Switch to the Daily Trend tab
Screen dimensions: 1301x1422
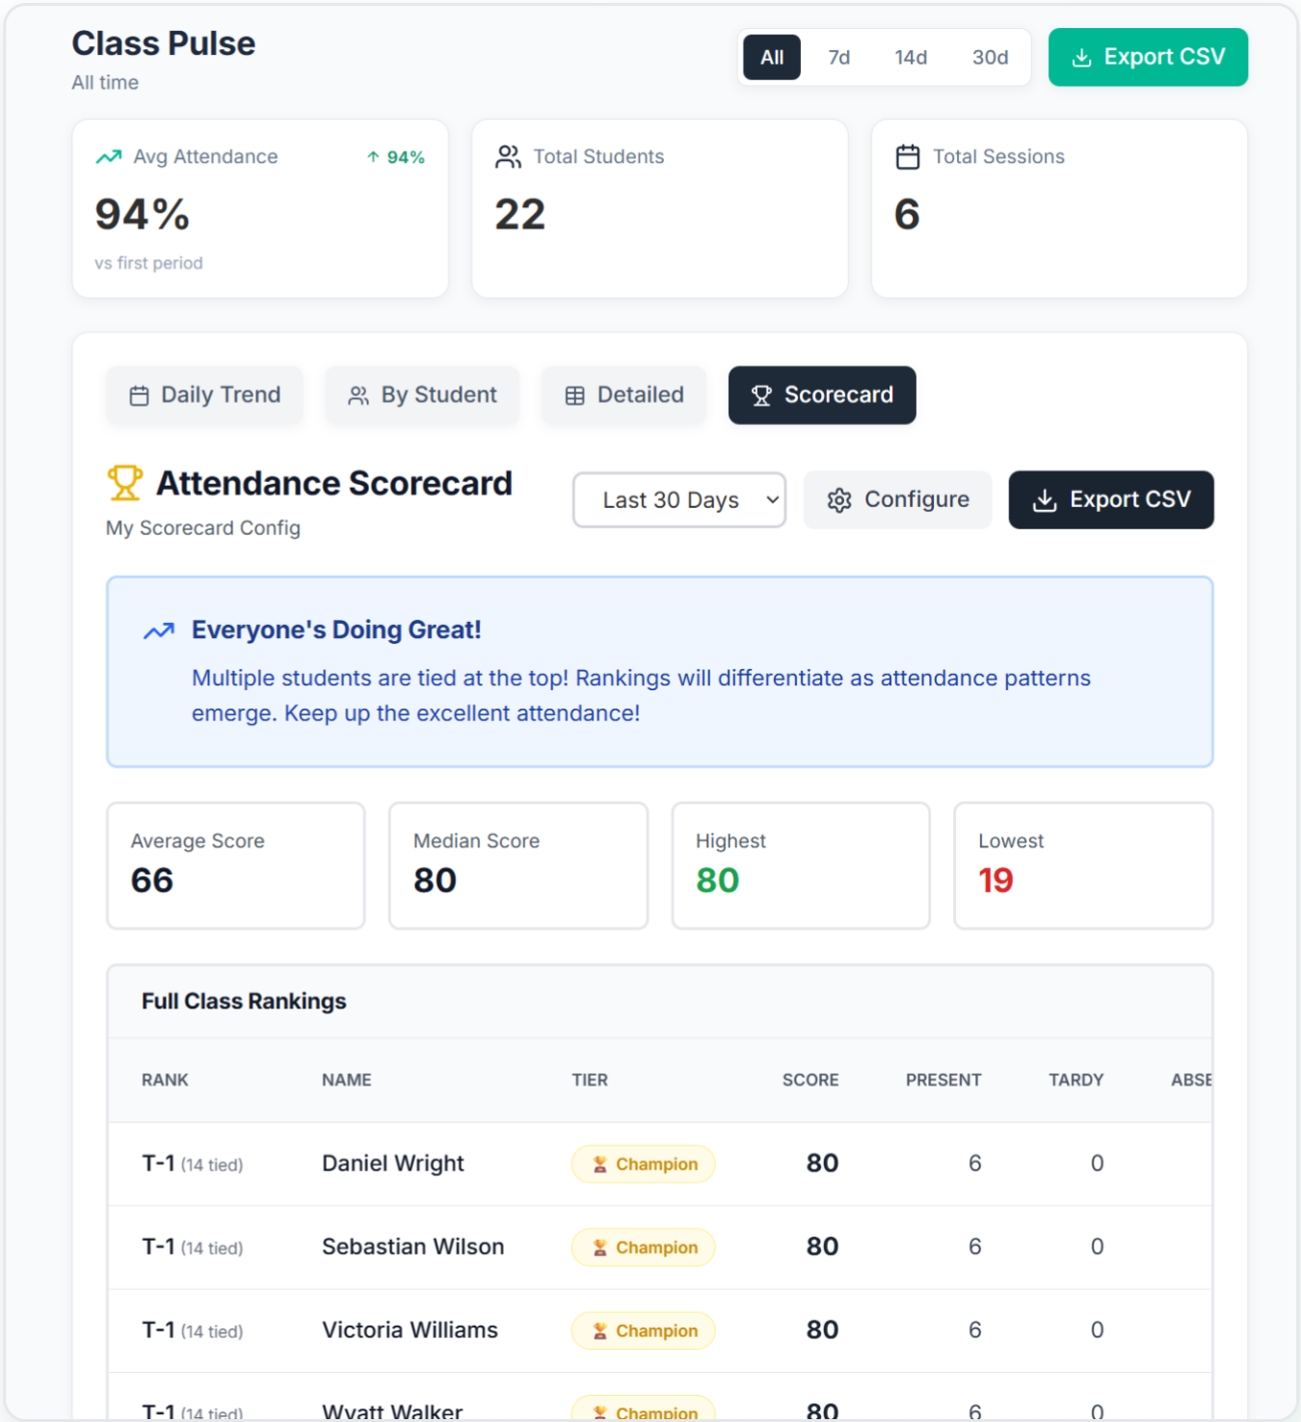point(203,394)
